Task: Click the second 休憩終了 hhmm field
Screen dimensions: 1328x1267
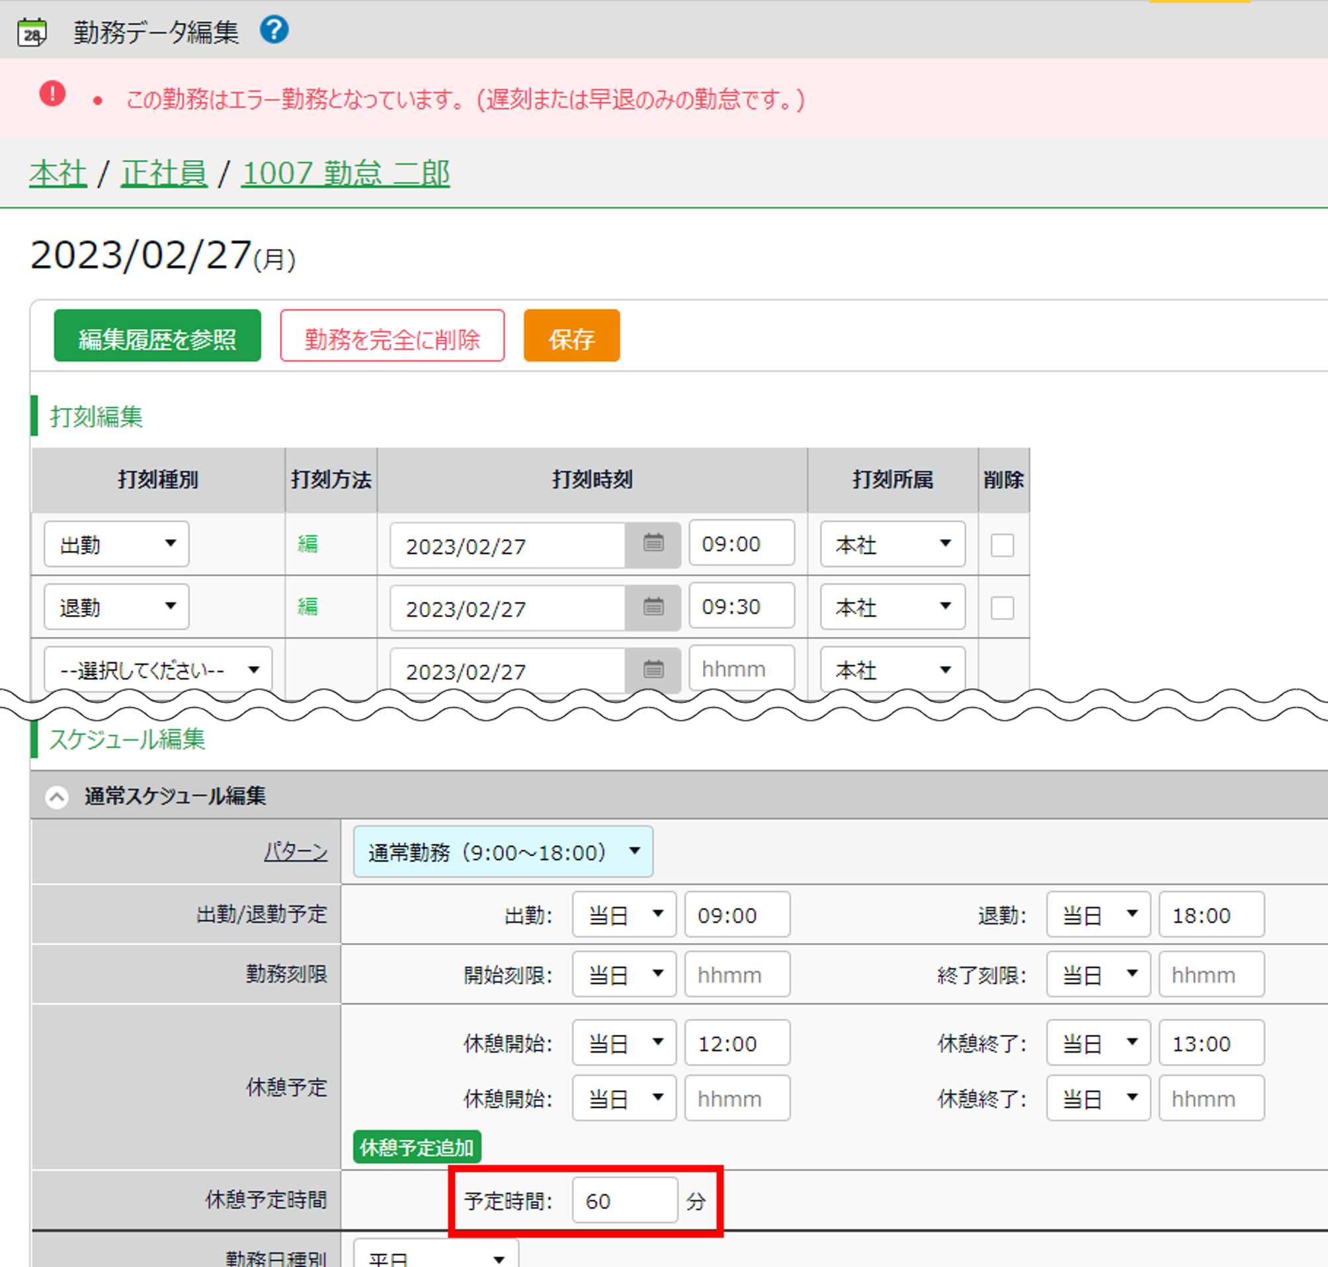Action: tap(1211, 1098)
